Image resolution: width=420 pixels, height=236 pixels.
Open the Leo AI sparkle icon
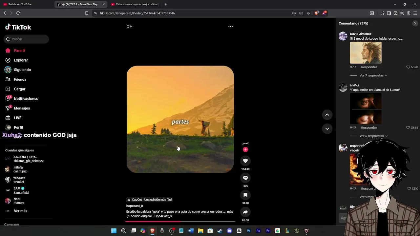coord(402,13)
